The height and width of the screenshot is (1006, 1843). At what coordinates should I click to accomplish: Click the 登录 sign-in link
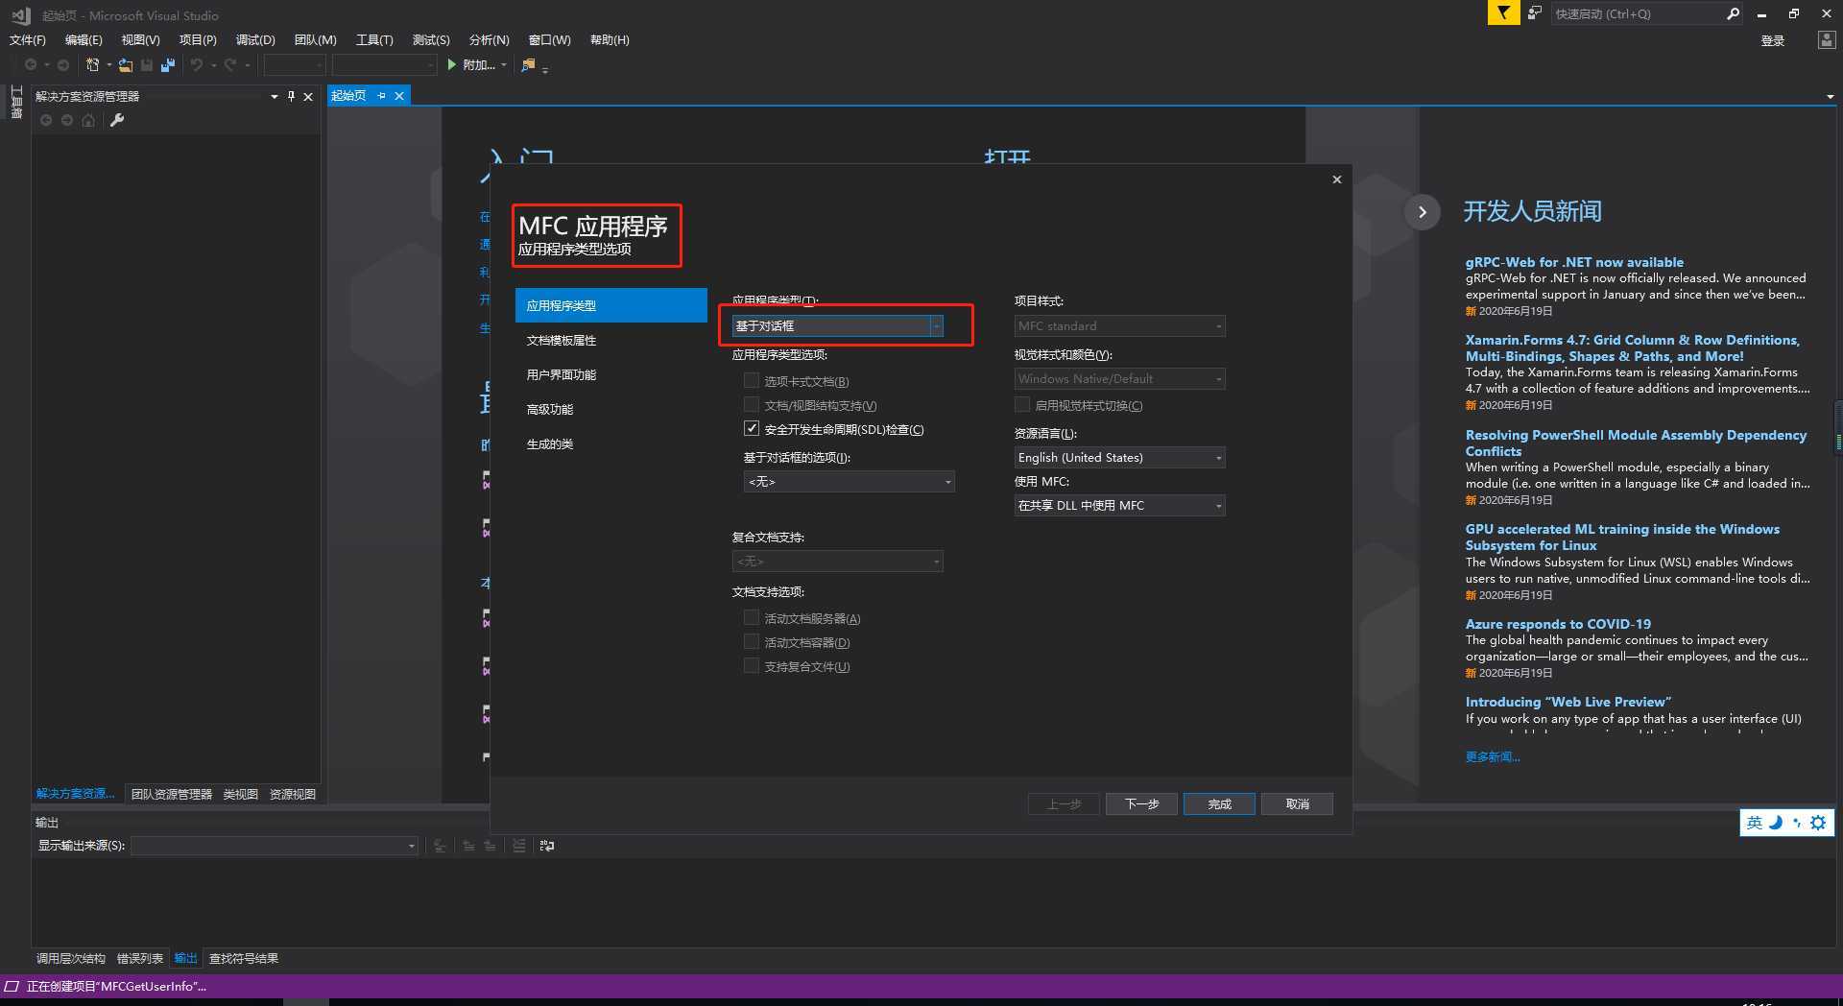[x=1773, y=40]
